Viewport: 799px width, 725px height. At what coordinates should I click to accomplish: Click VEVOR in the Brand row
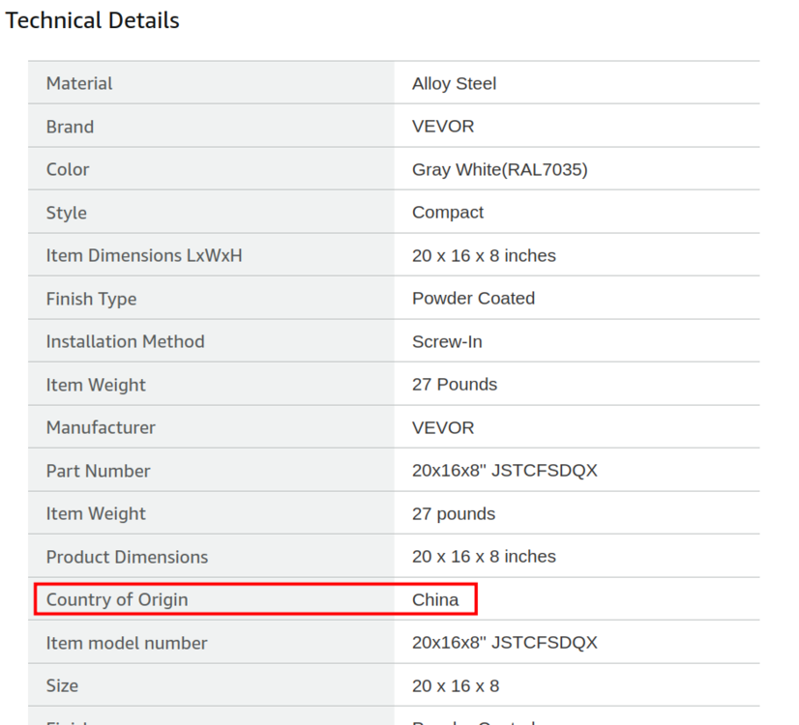coord(443,127)
